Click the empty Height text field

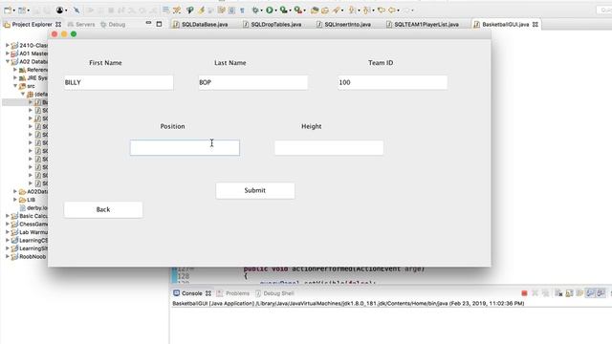coord(329,148)
